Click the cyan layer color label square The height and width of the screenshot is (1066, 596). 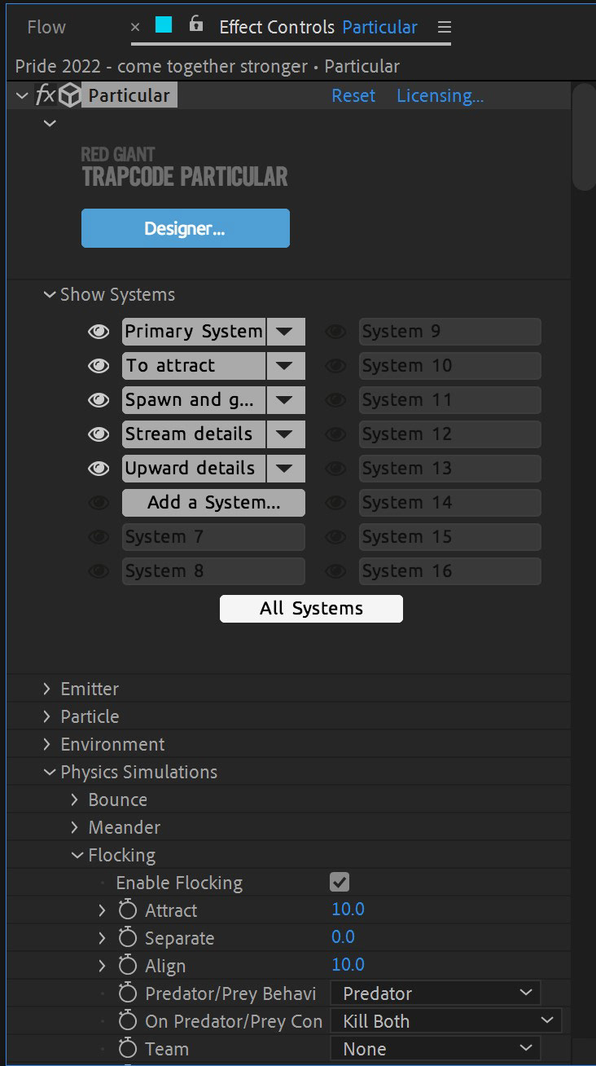pos(164,24)
